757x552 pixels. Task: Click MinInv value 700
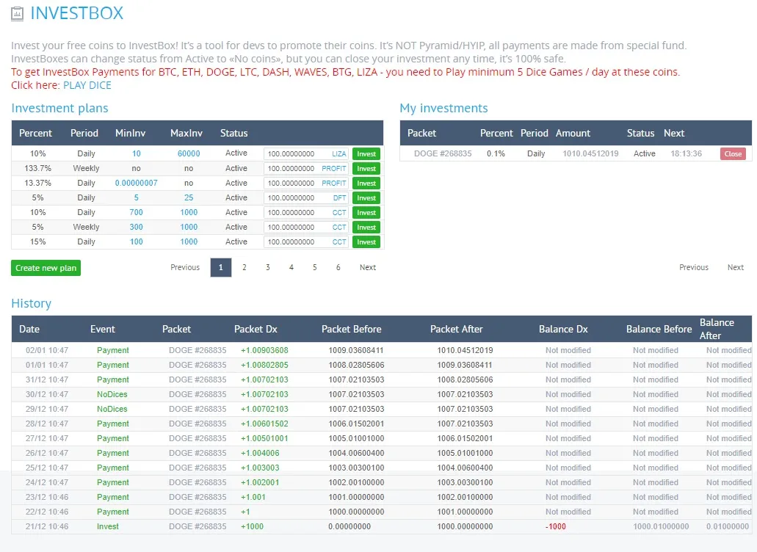136,212
